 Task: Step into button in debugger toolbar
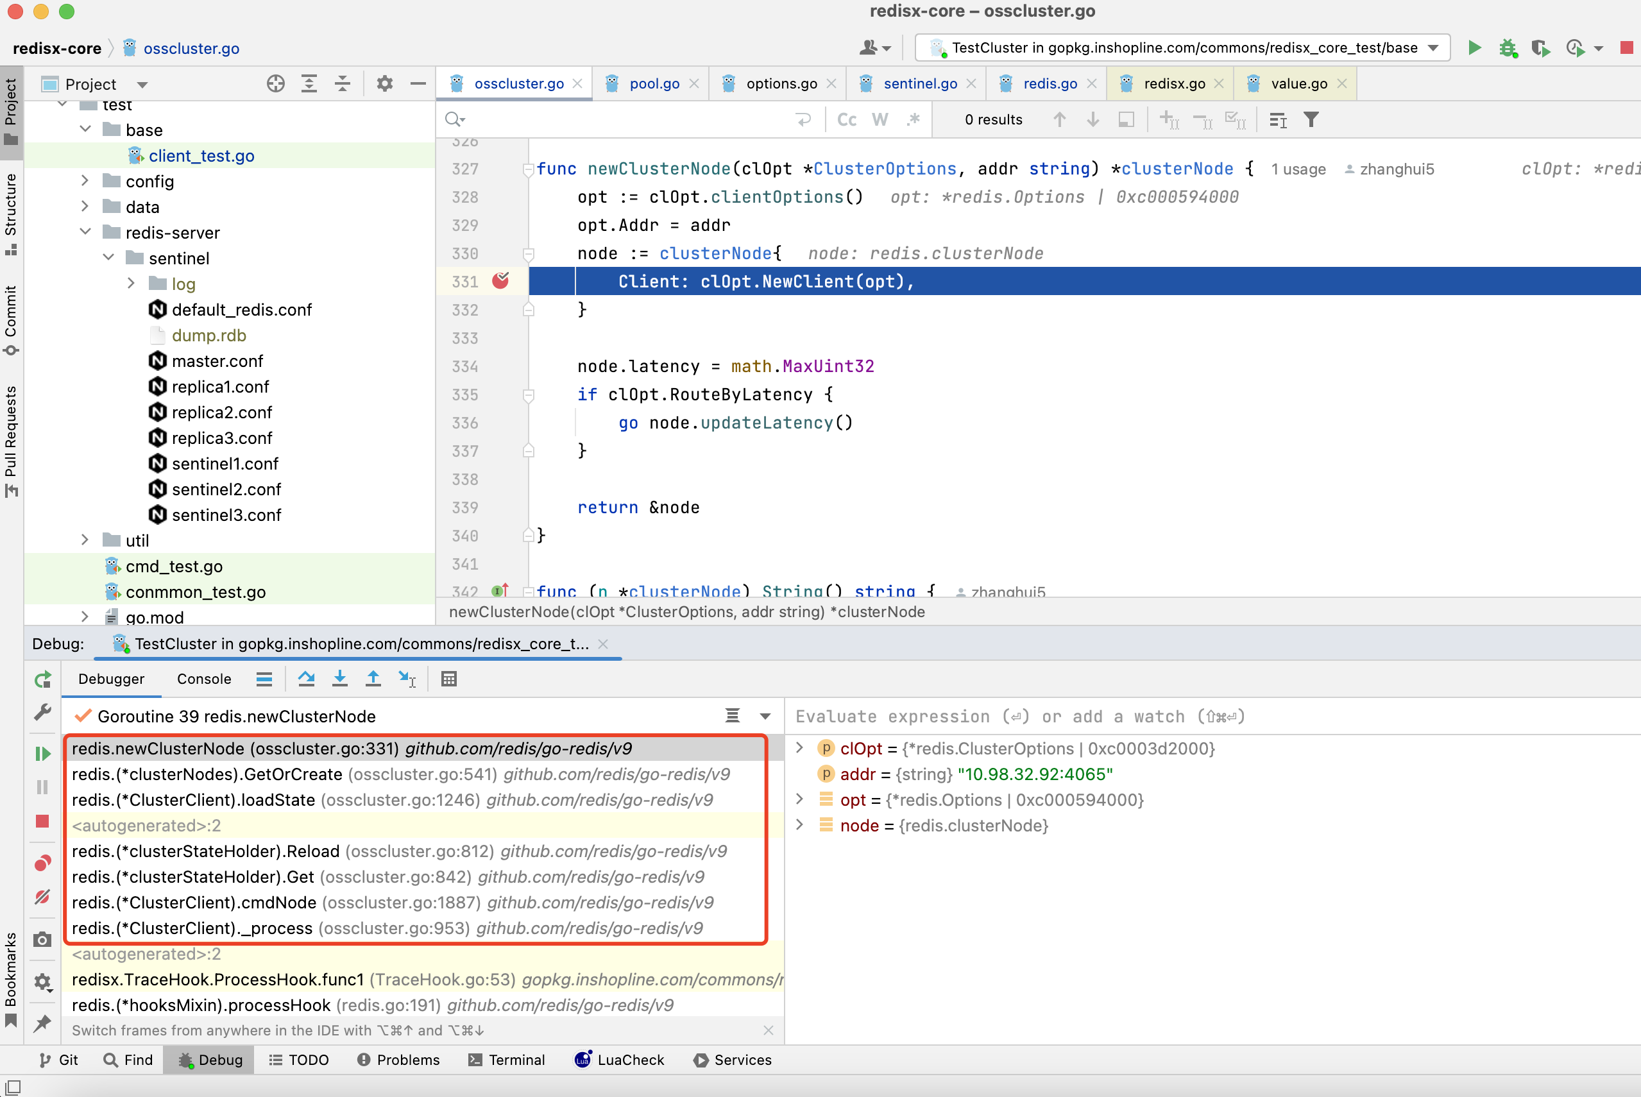[340, 679]
